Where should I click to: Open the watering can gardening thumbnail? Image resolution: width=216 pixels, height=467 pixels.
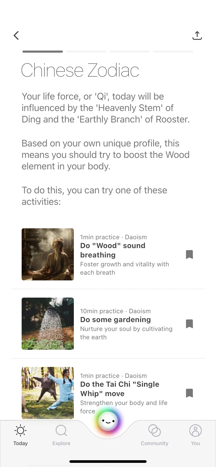(48, 324)
